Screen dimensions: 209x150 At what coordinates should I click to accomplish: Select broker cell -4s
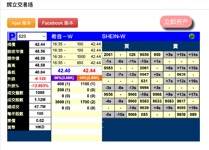pyautogui.click(x=108, y=101)
